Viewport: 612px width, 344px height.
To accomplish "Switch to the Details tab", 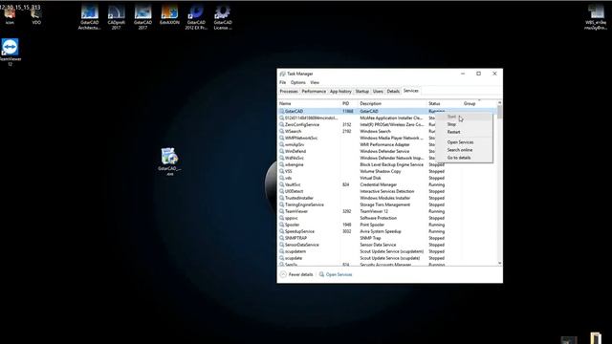I will pyautogui.click(x=393, y=92).
